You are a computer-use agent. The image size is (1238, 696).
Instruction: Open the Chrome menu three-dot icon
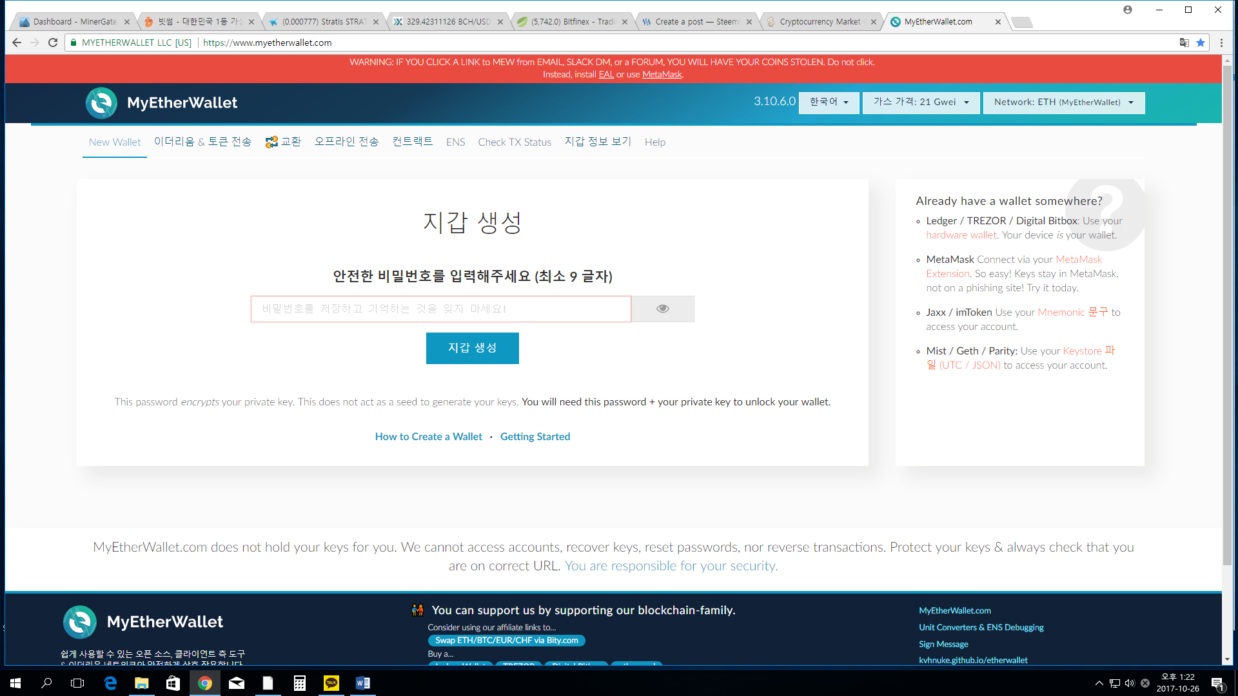coord(1221,43)
